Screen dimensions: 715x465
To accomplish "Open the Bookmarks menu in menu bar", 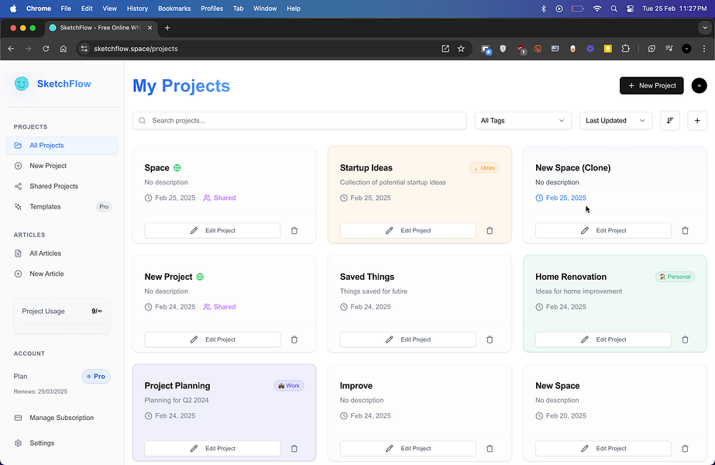I will click(x=174, y=9).
